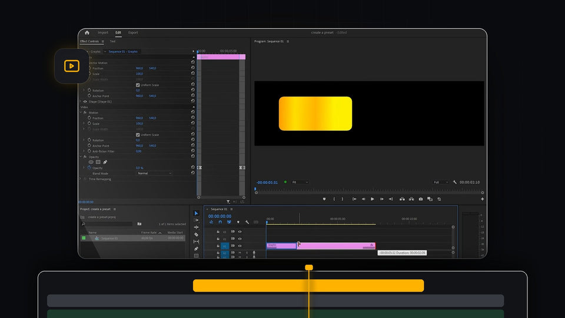The image size is (565, 318).
Task: Click the Extract button
Action: (411, 199)
